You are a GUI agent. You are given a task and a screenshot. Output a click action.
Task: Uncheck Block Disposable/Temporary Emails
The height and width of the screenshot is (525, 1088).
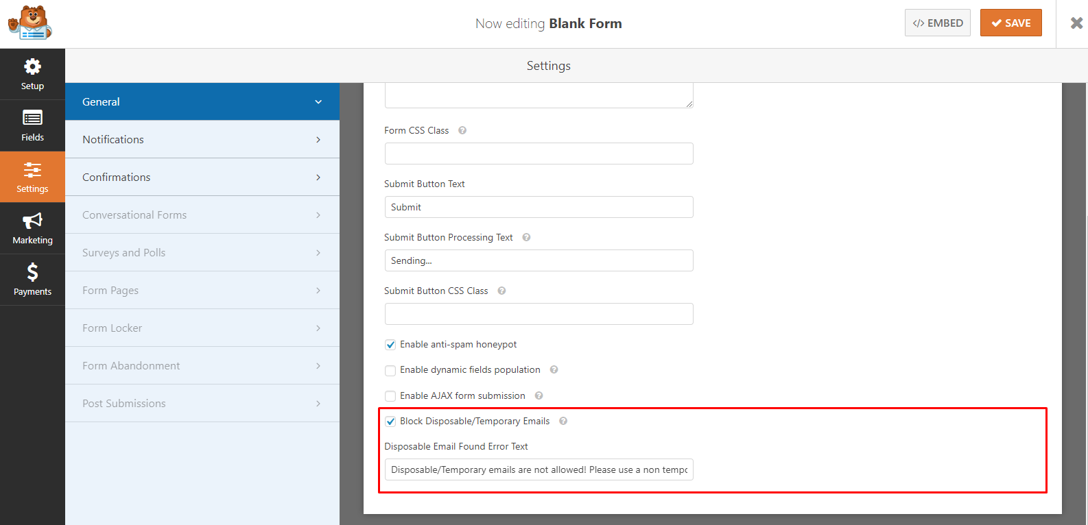pos(390,422)
